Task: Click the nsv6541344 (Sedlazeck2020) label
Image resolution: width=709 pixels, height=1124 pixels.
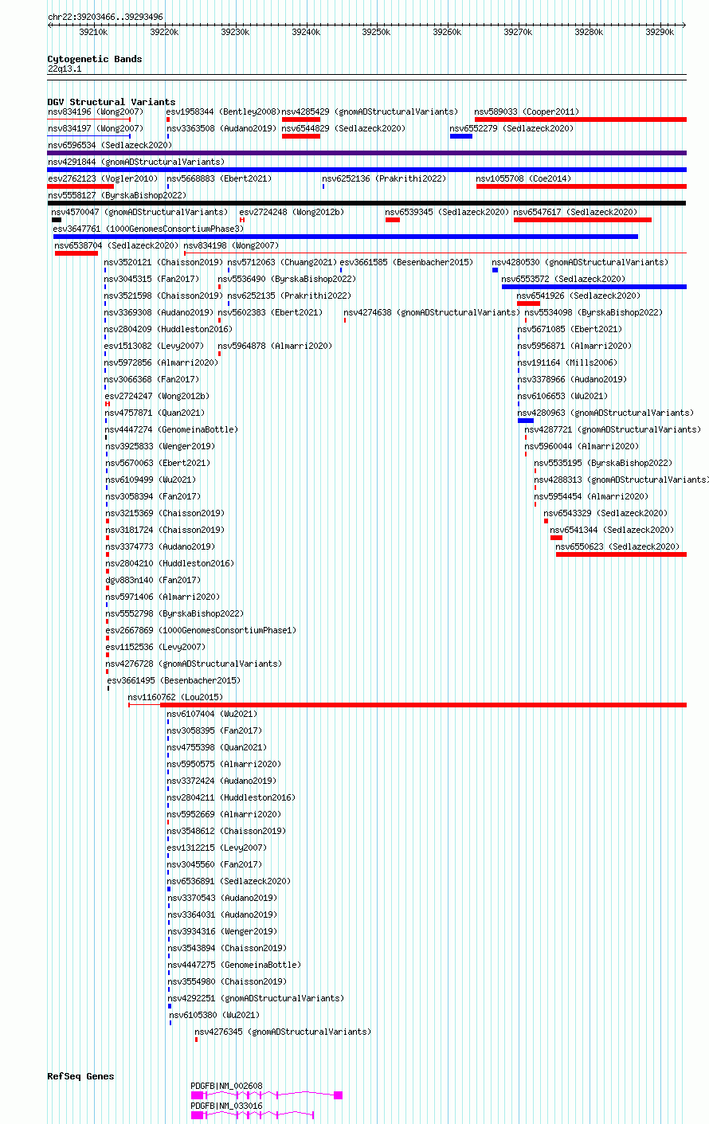Action: pos(612,530)
